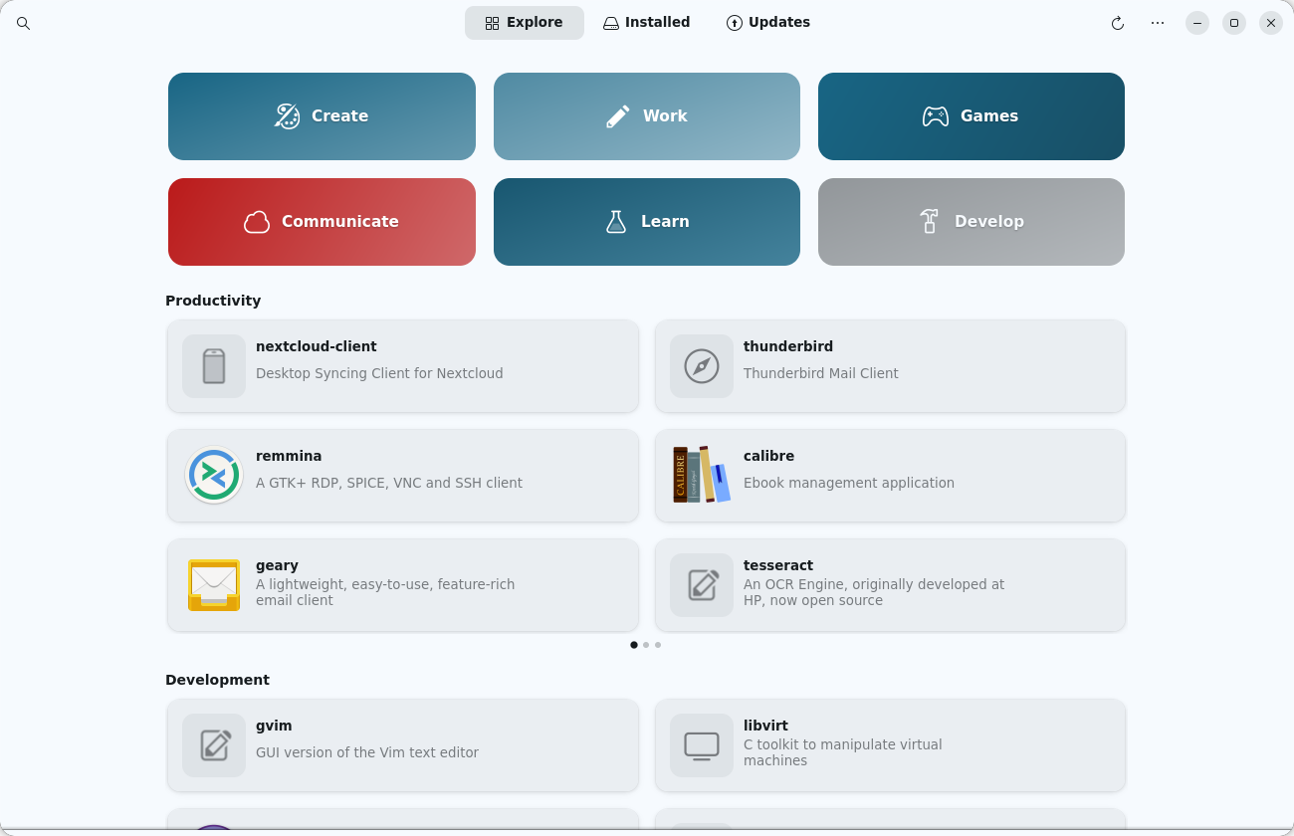This screenshot has width=1294, height=836.
Task: Open the Communicate category label
Action: pos(340,222)
